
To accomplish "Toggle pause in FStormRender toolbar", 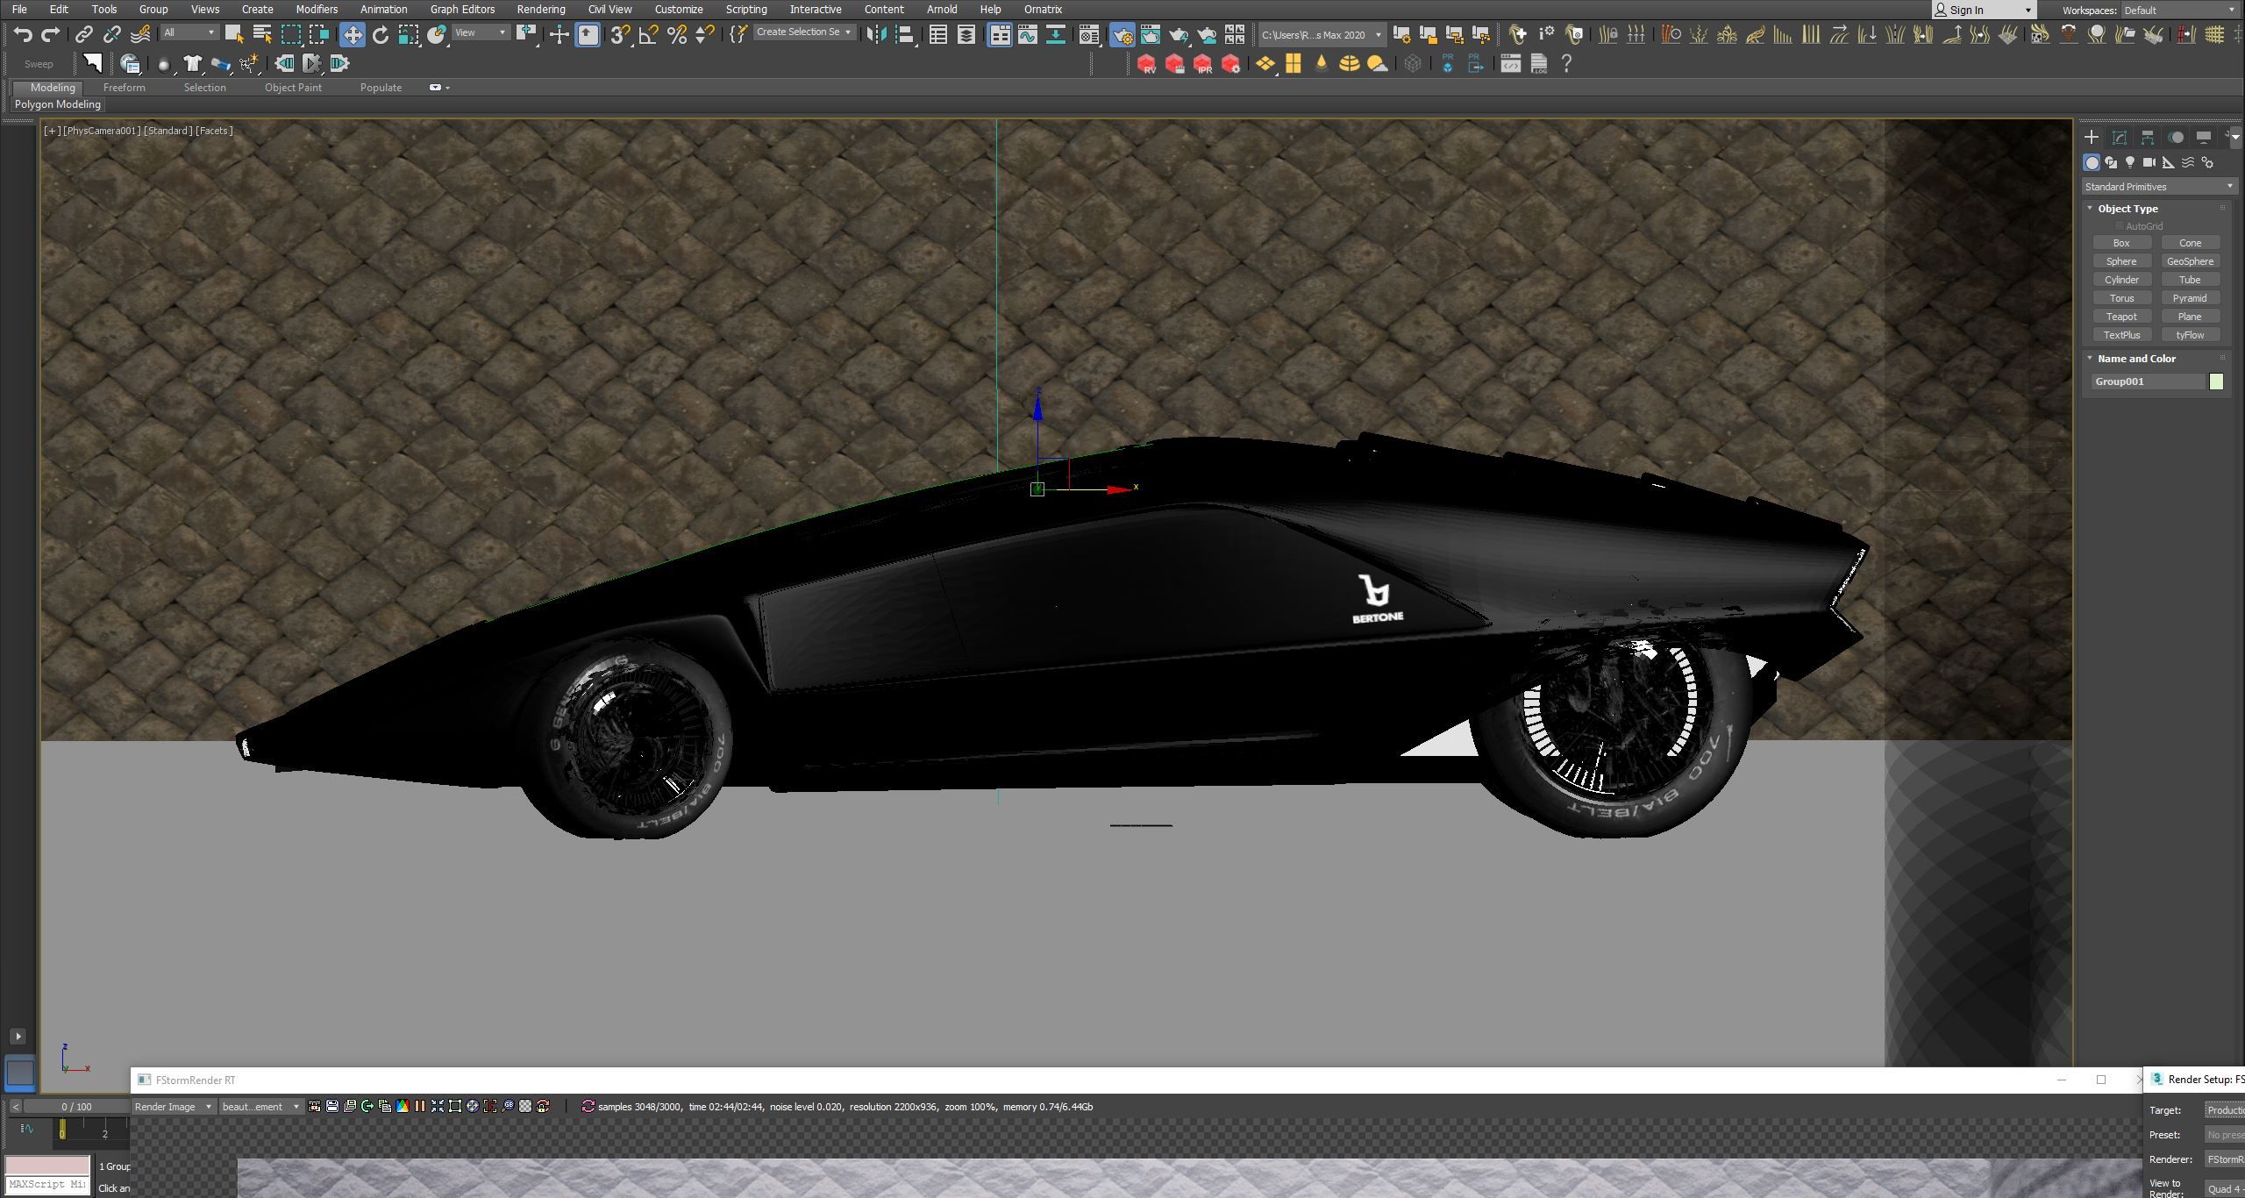I will click(x=419, y=1106).
